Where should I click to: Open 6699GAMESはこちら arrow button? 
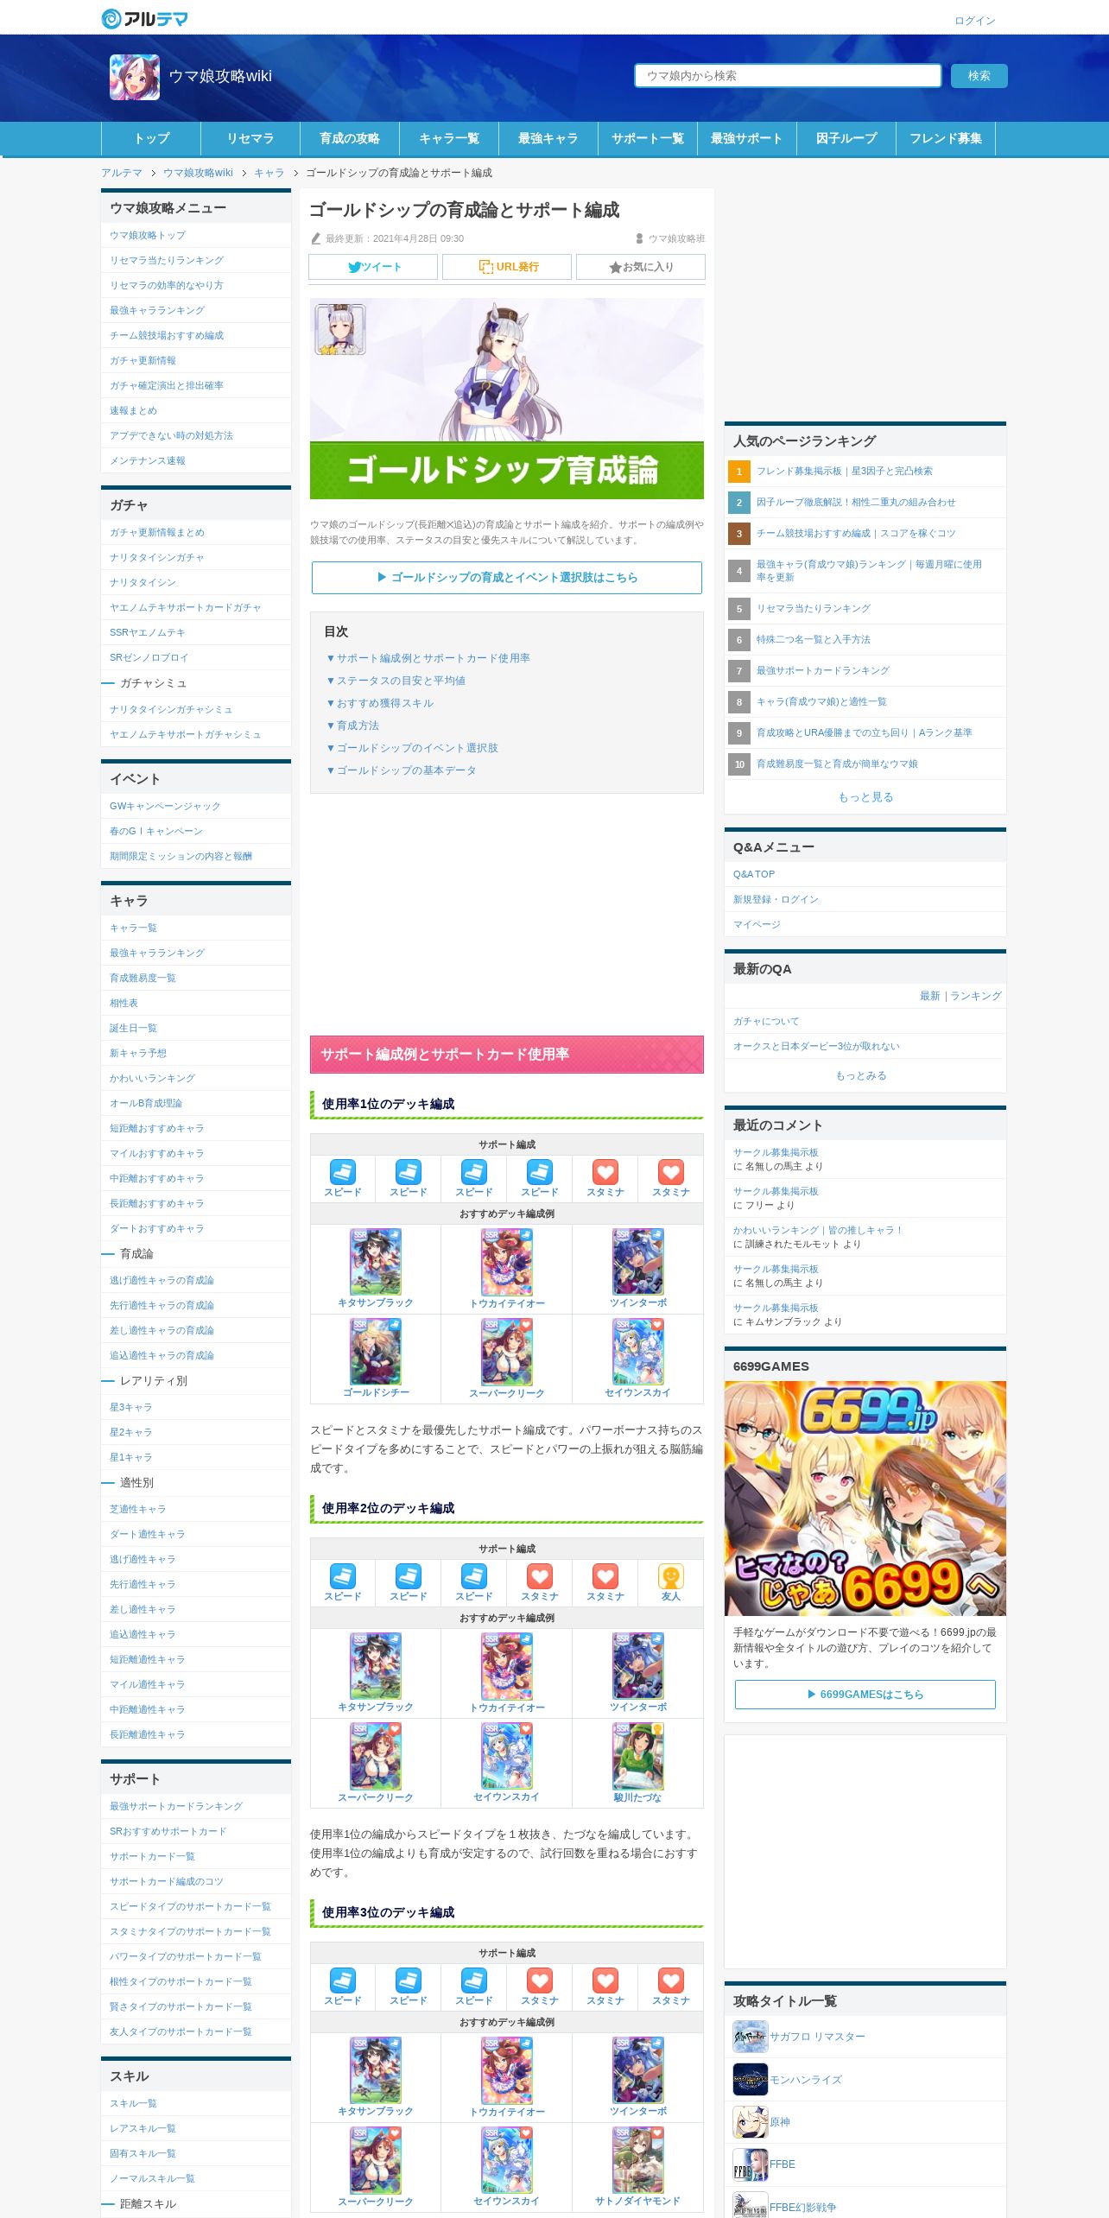(x=865, y=1694)
